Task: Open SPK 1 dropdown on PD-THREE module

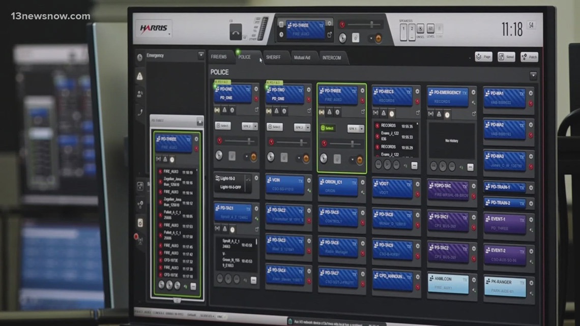Action: [356, 129]
